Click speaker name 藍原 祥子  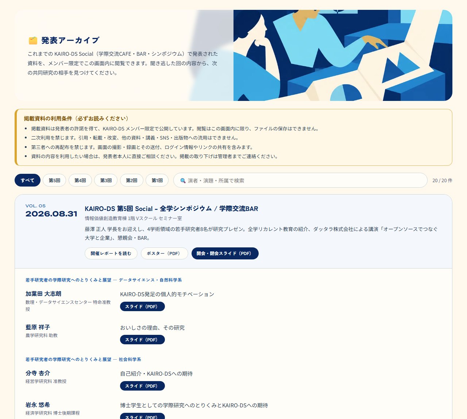click(x=38, y=327)
